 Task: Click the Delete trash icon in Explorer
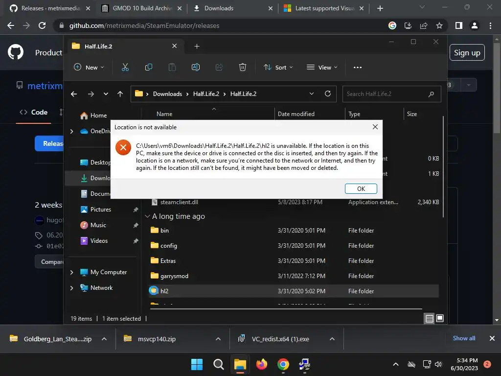[243, 67]
